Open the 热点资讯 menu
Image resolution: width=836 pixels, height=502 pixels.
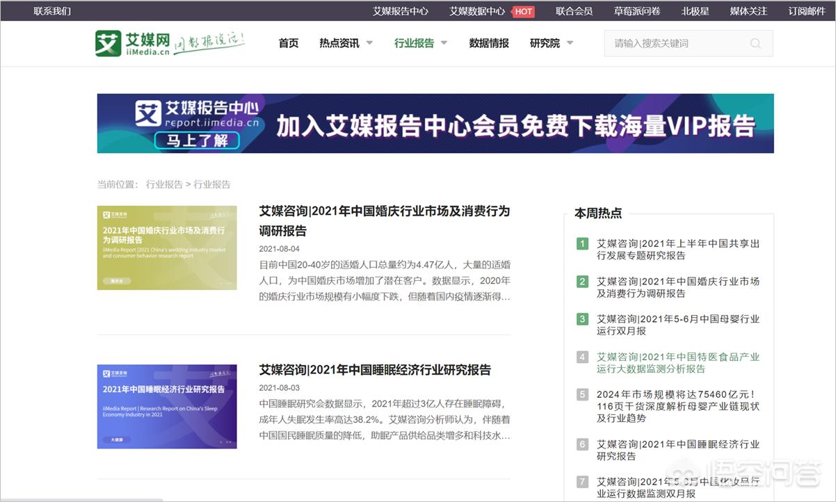click(339, 43)
